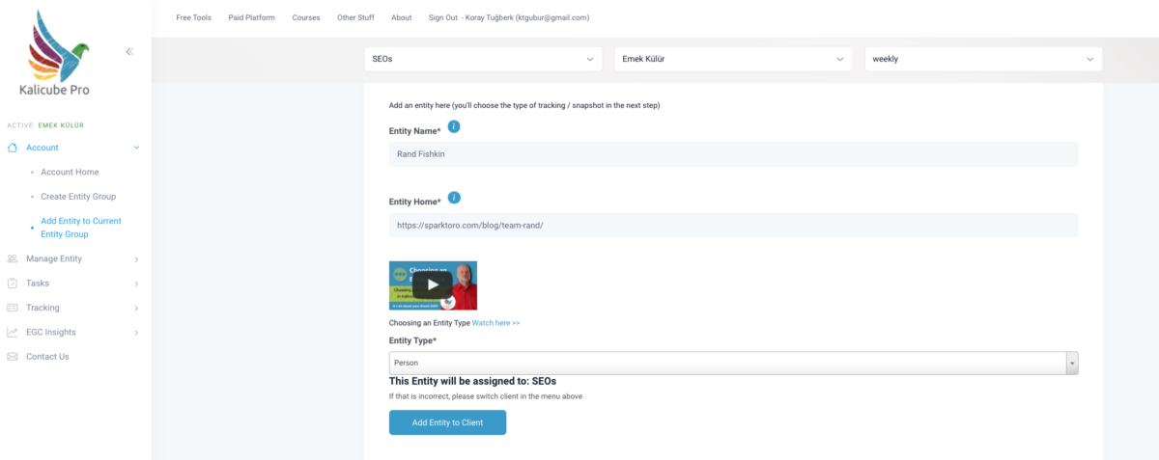The image size is (1159, 460).
Task: Open Create Entity Group page
Action: (x=78, y=197)
